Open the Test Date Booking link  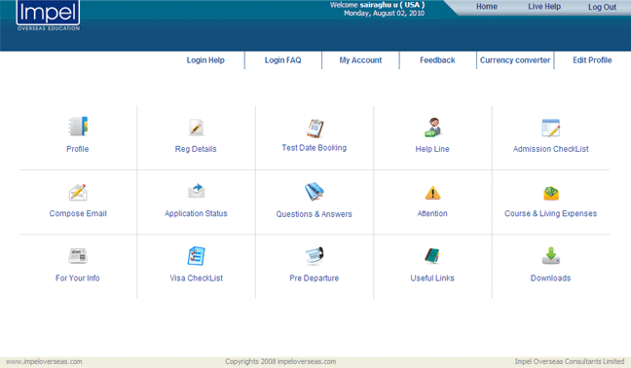pos(315,148)
